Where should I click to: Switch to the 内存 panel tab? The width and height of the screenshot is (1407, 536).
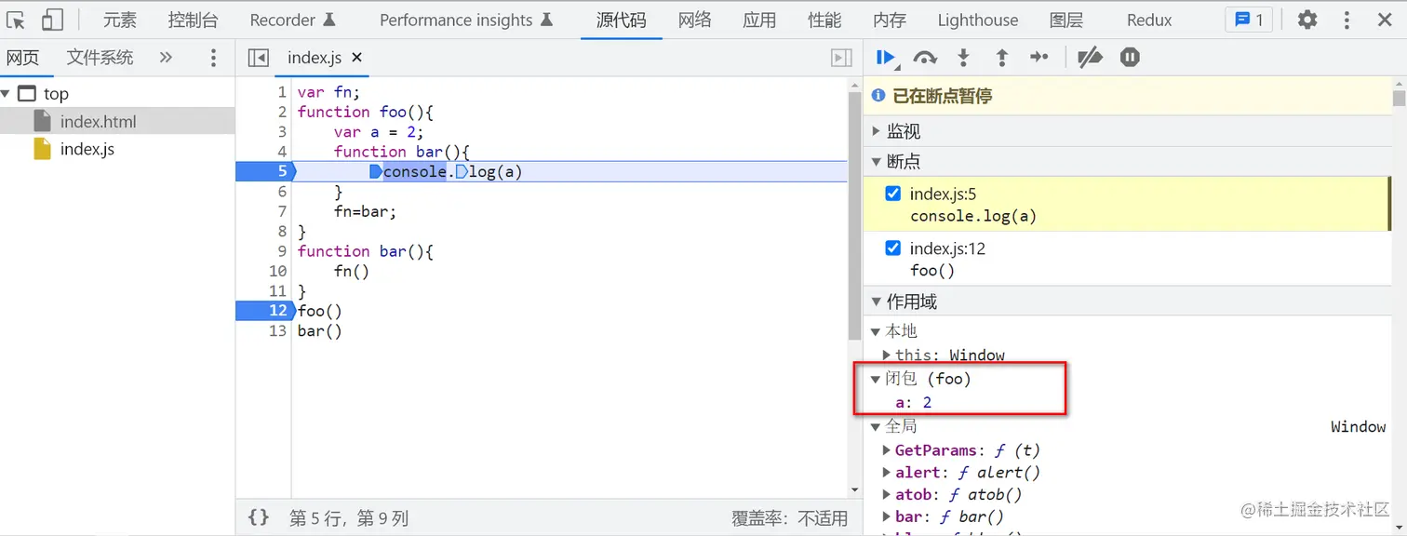click(x=890, y=20)
